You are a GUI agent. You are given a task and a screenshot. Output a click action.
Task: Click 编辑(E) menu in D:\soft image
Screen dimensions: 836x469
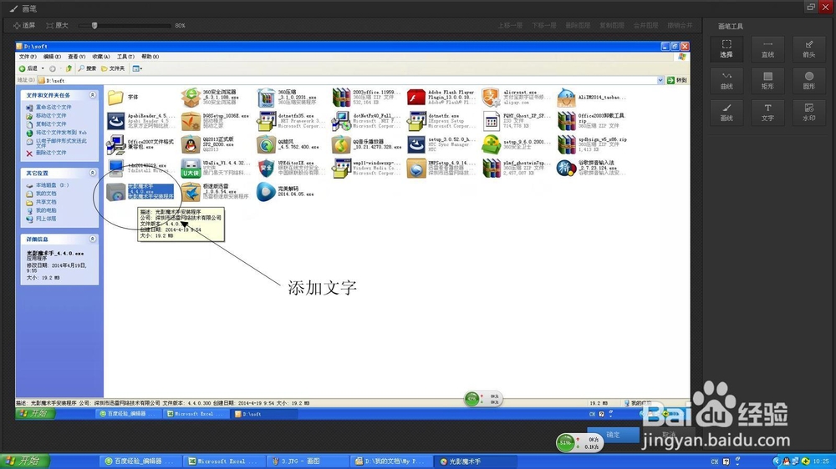pyautogui.click(x=52, y=57)
